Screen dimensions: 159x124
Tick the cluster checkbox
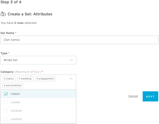point(6,102)
